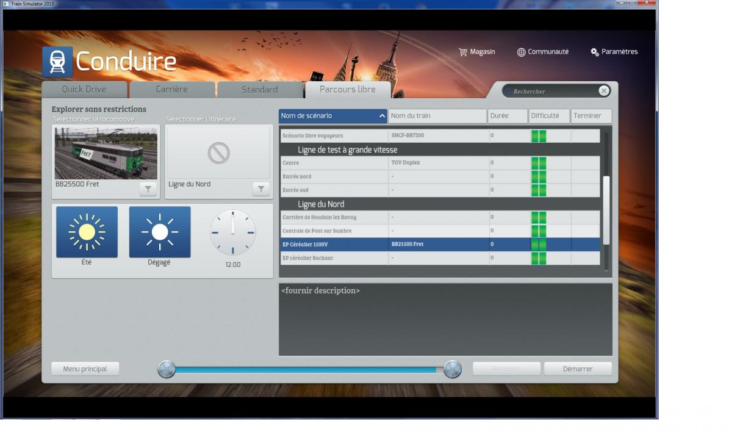
Task: Open Paramètres gear settings
Action: (x=595, y=52)
